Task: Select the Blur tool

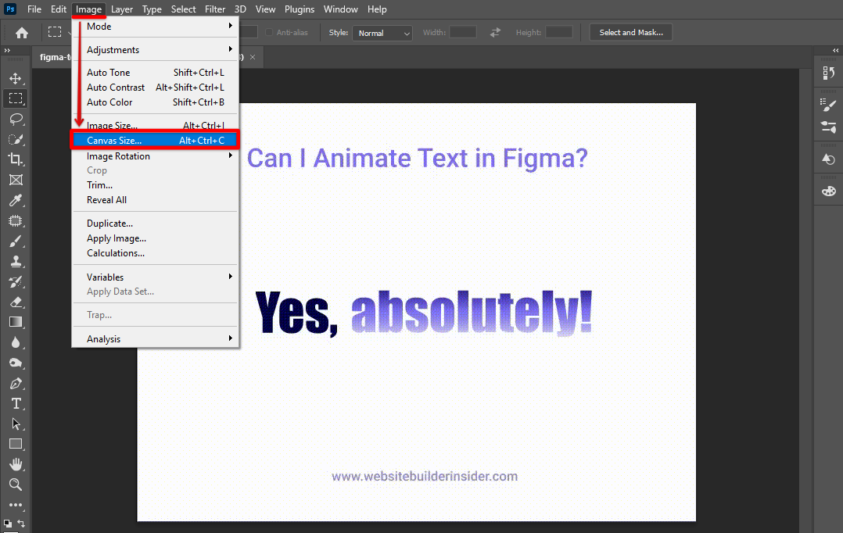Action: [16, 343]
